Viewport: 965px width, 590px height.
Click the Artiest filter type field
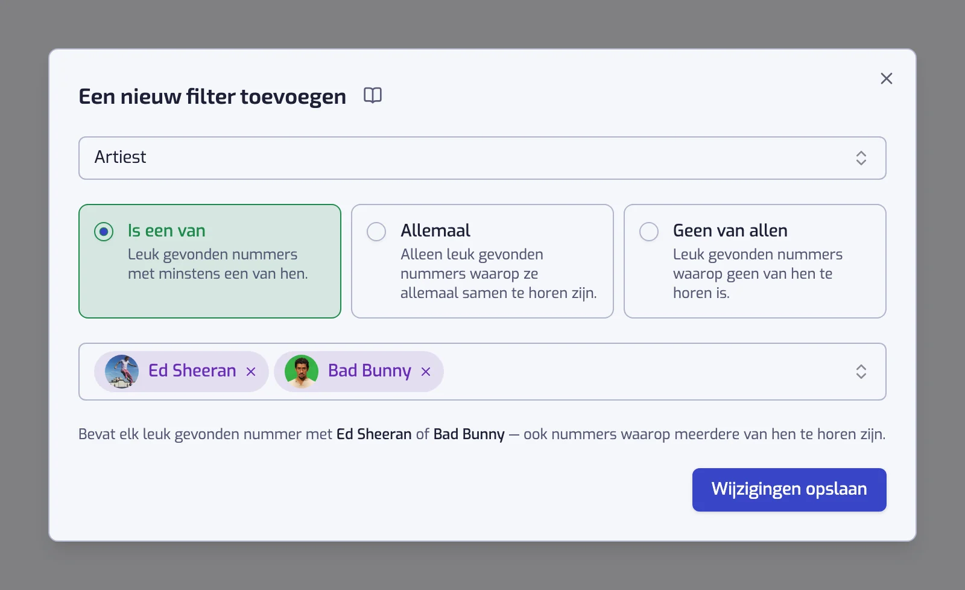[x=482, y=158]
